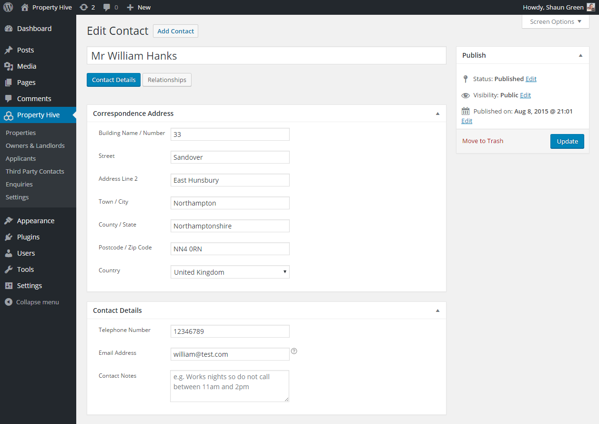The image size is (599, 424).
Task: Click the Contact Notes textarea
Action: pyautogui.click(x=230, y=386)
